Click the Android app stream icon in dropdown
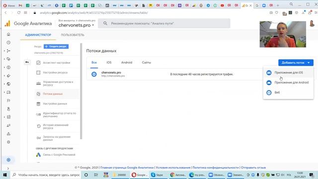 [269, 83]
